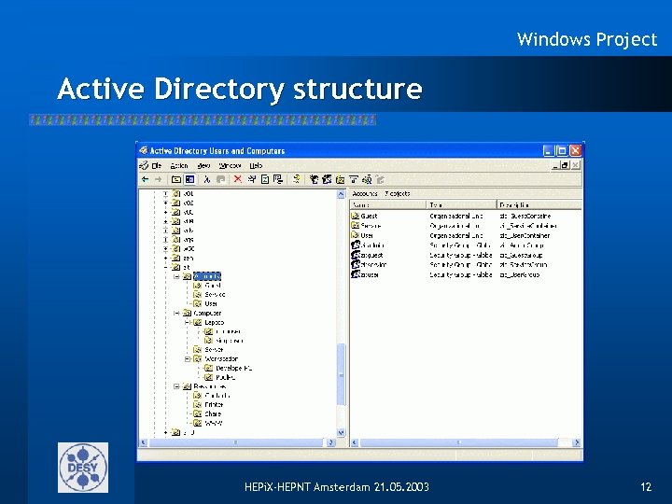Select the Printer item under Resources
This screenshot has height=504, width=672.
coord(214,405)
